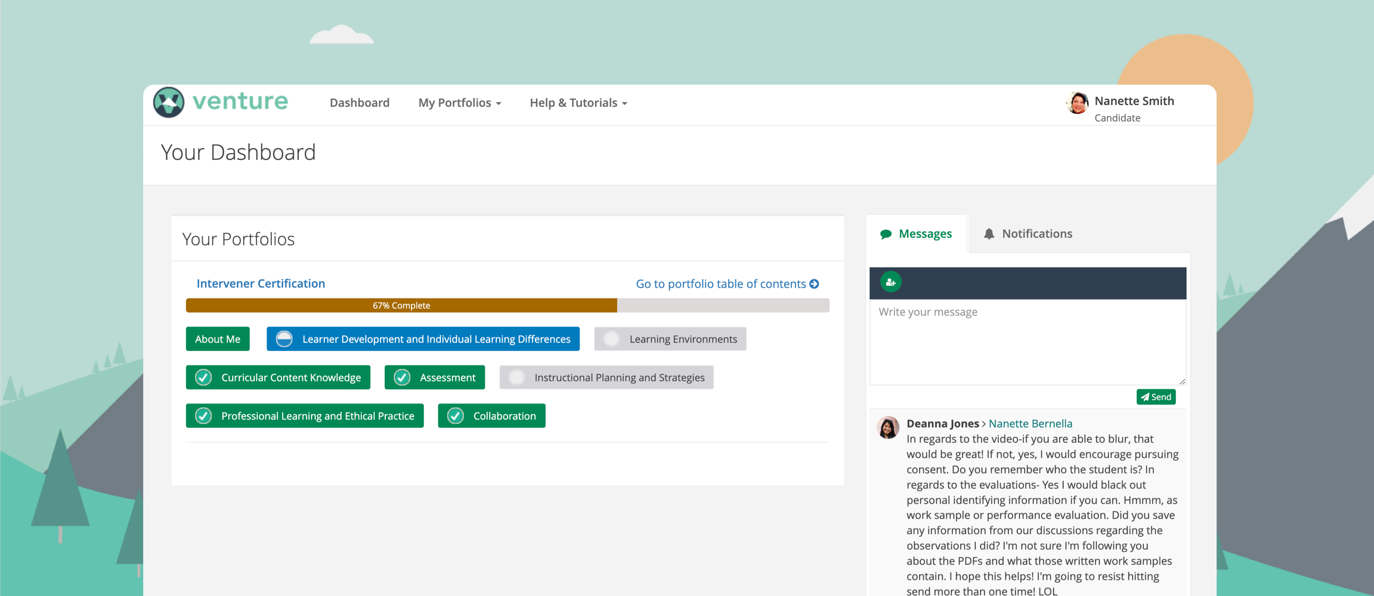
Task: Click the Messages speech bubble icon
Action: pyautogui.click(x=886, y=234)
